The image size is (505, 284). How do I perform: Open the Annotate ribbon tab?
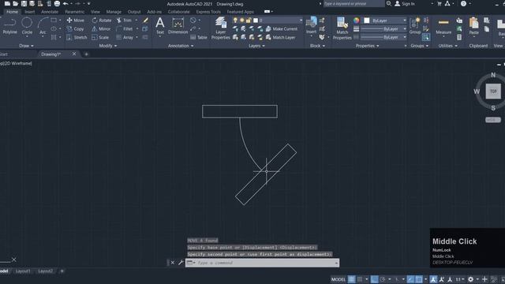pos(50,12)
